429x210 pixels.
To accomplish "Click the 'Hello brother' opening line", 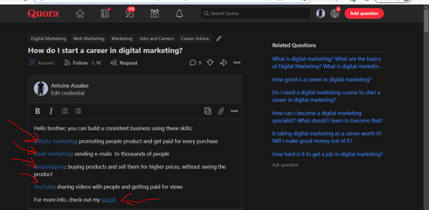I will coord(113,128).
